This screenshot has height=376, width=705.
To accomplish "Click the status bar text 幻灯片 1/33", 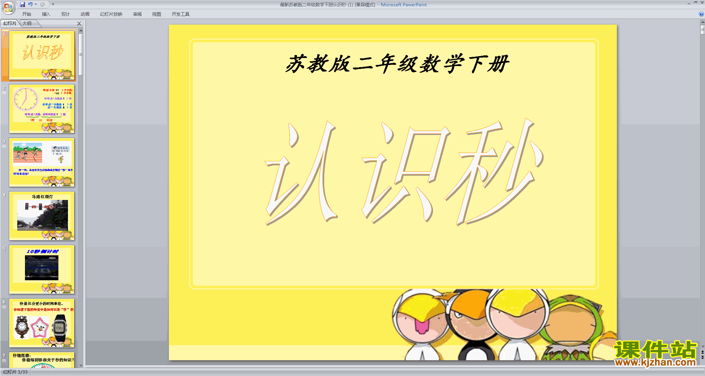I will [15, 372].
